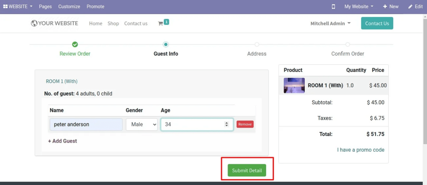The width and height of the screenshot is (427, 185).
Task: Expand the My Website dropdown
Action: [359, 7]
